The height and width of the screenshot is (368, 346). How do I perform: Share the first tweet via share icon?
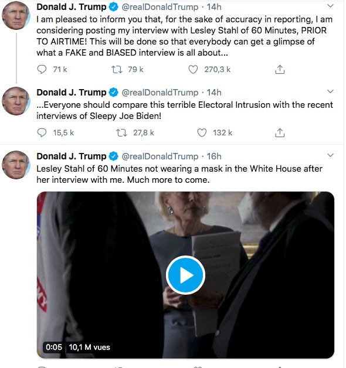click(280, 70)
